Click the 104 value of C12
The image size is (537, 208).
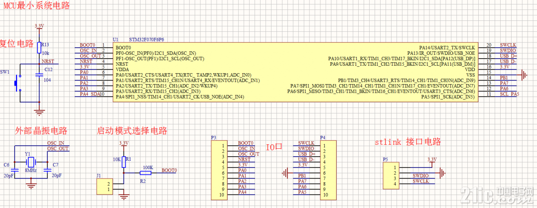click(48, 80)
